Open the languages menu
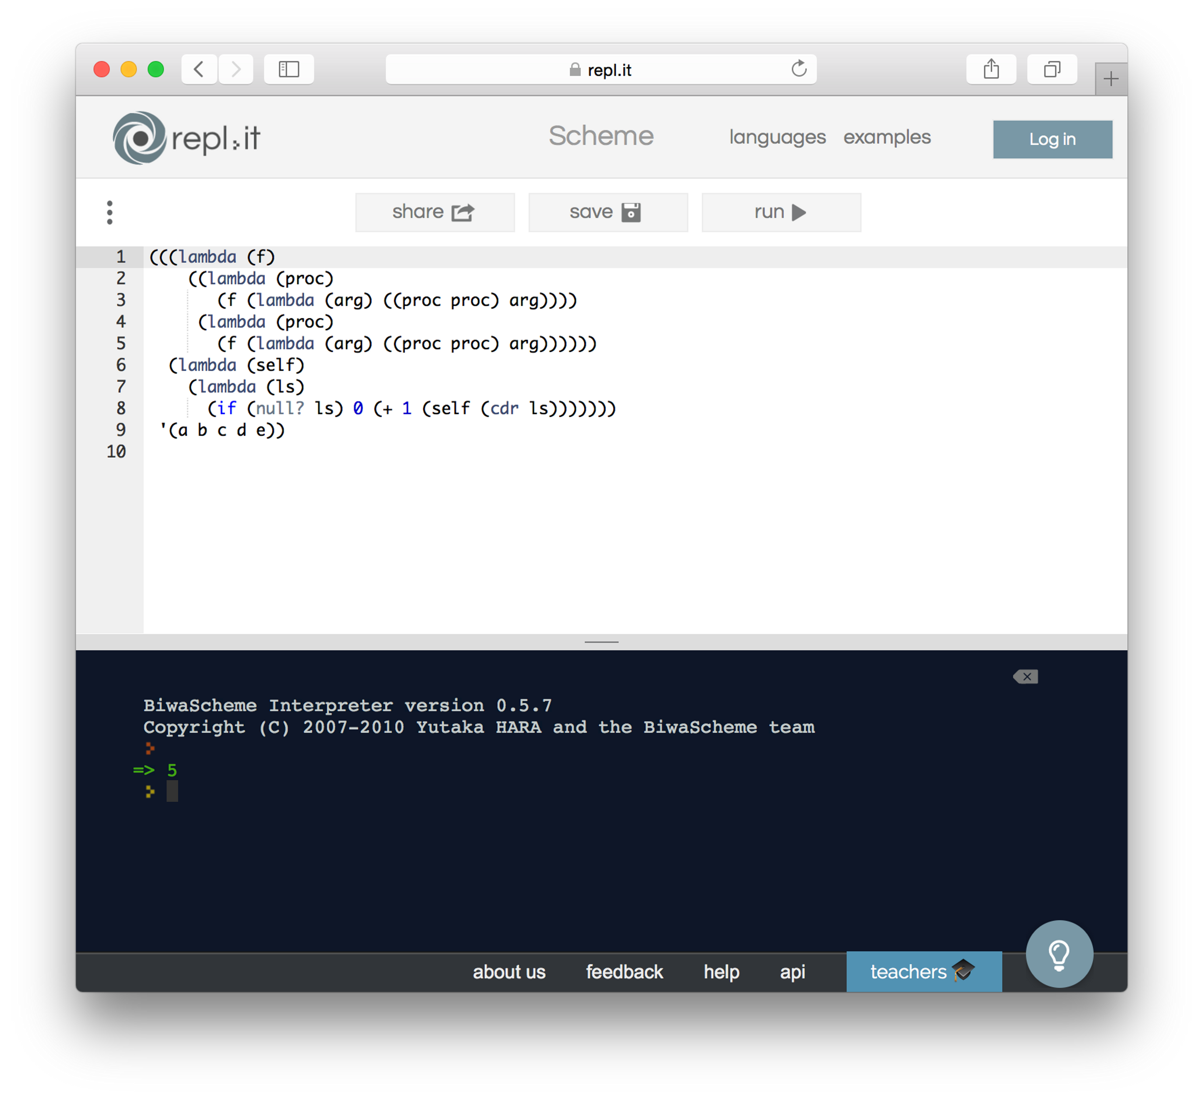Viewport: 1203px width, 1100px height. [777, 137]
